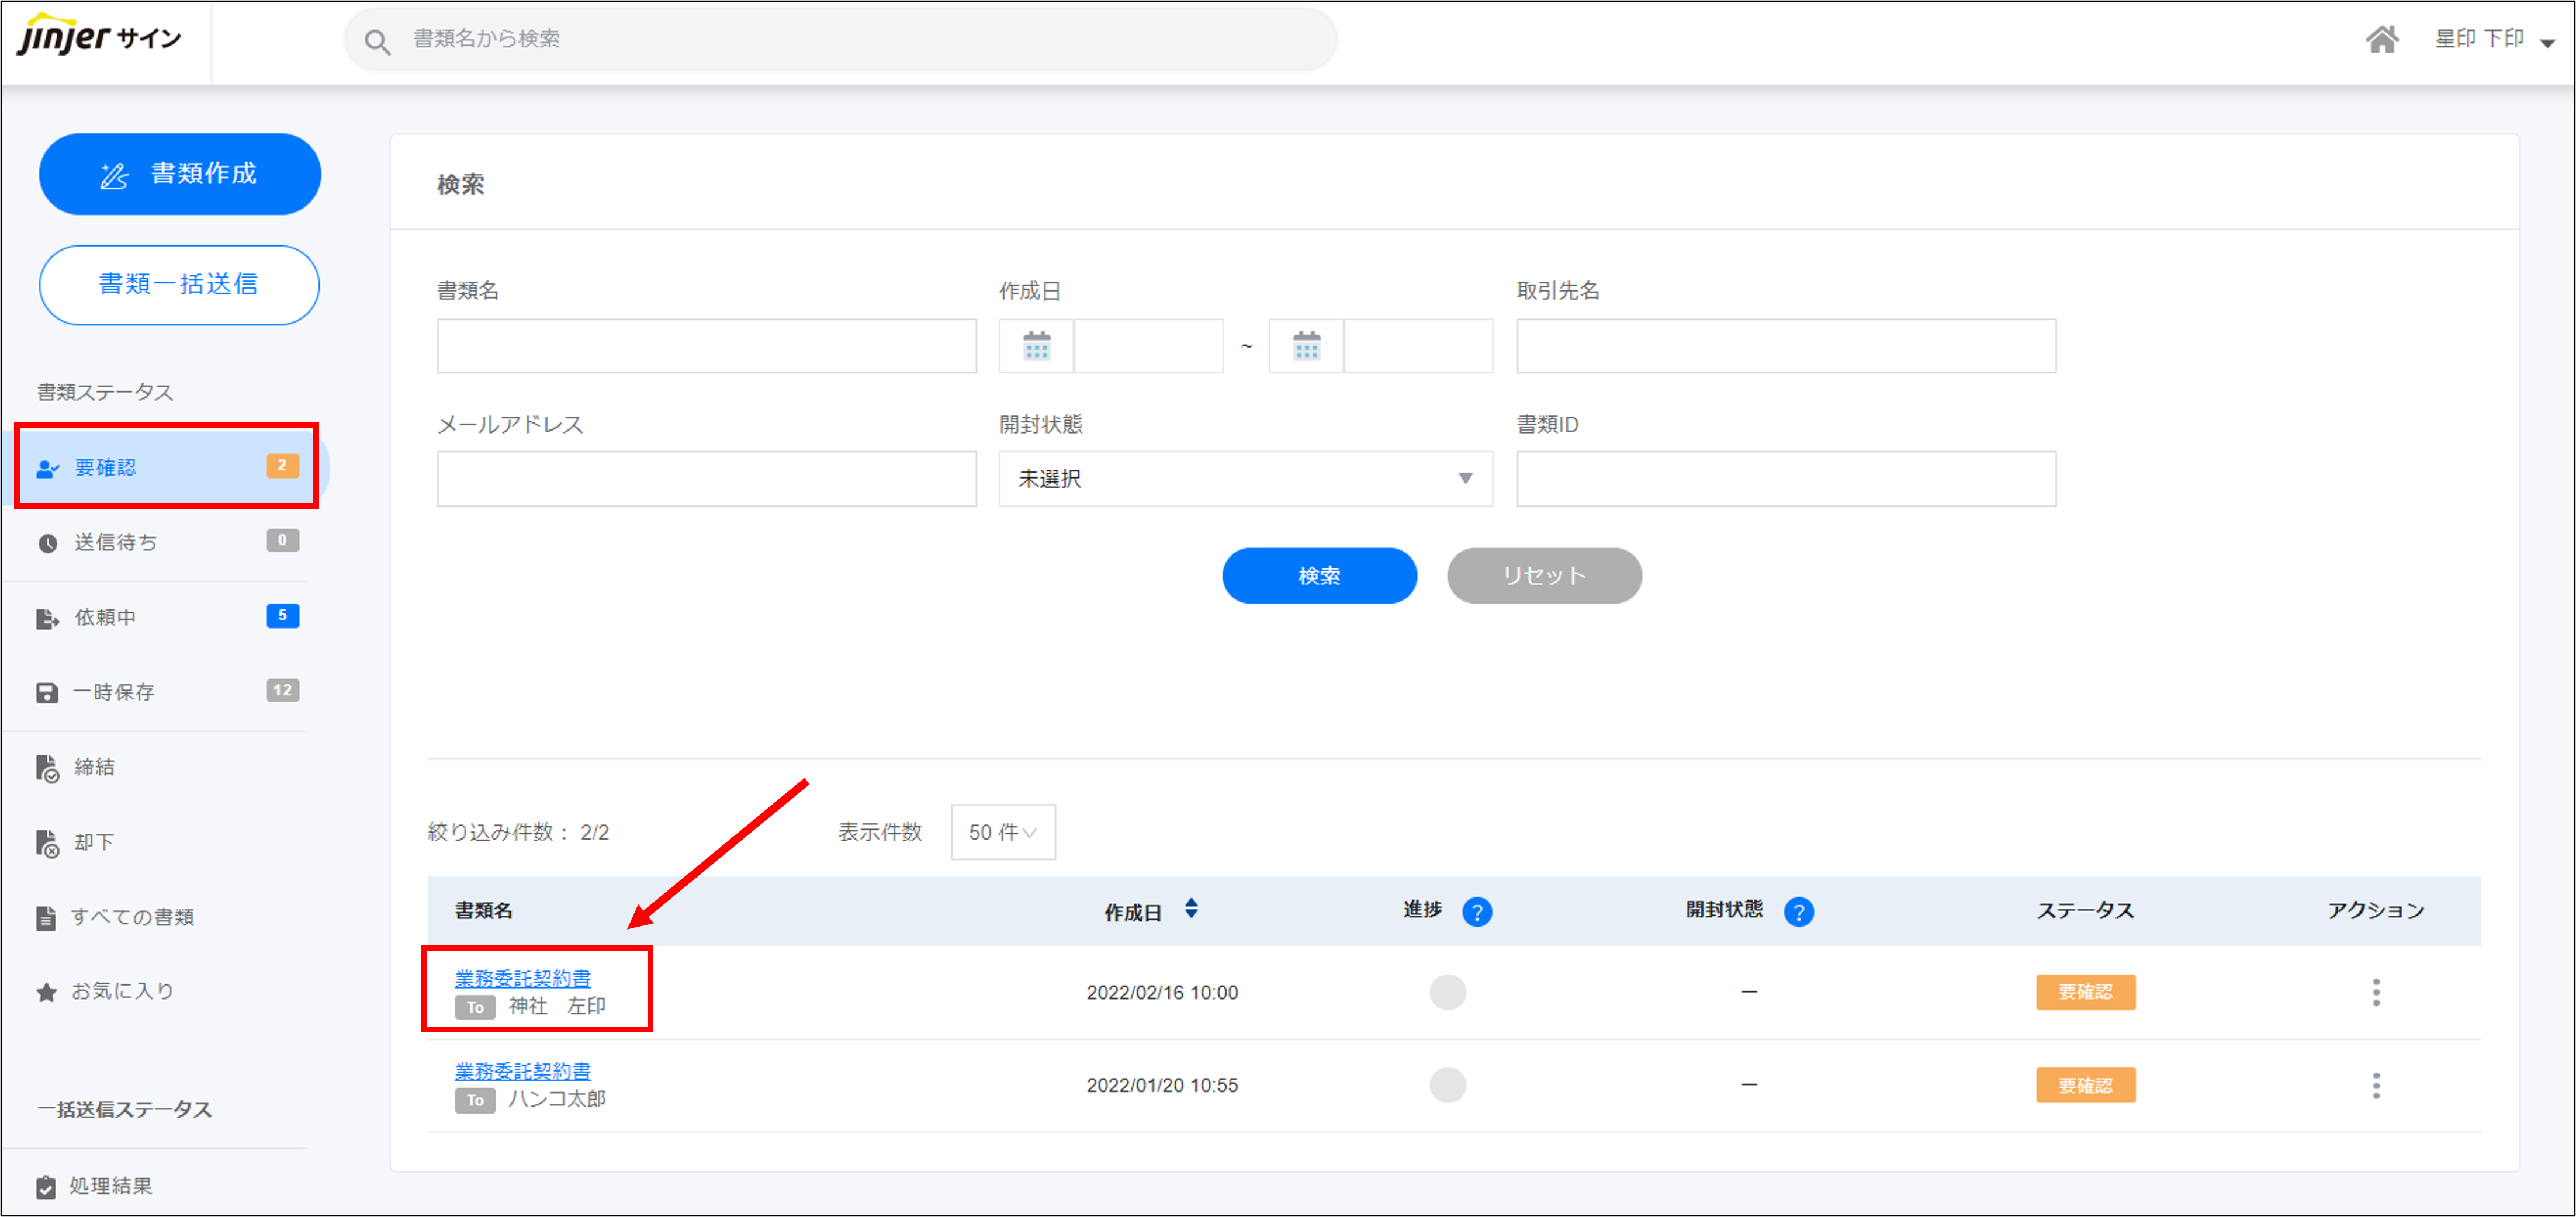Go to お気に入り favorites list
This screenshot has width=2576, height=1217.
click(x=122, y=991)
